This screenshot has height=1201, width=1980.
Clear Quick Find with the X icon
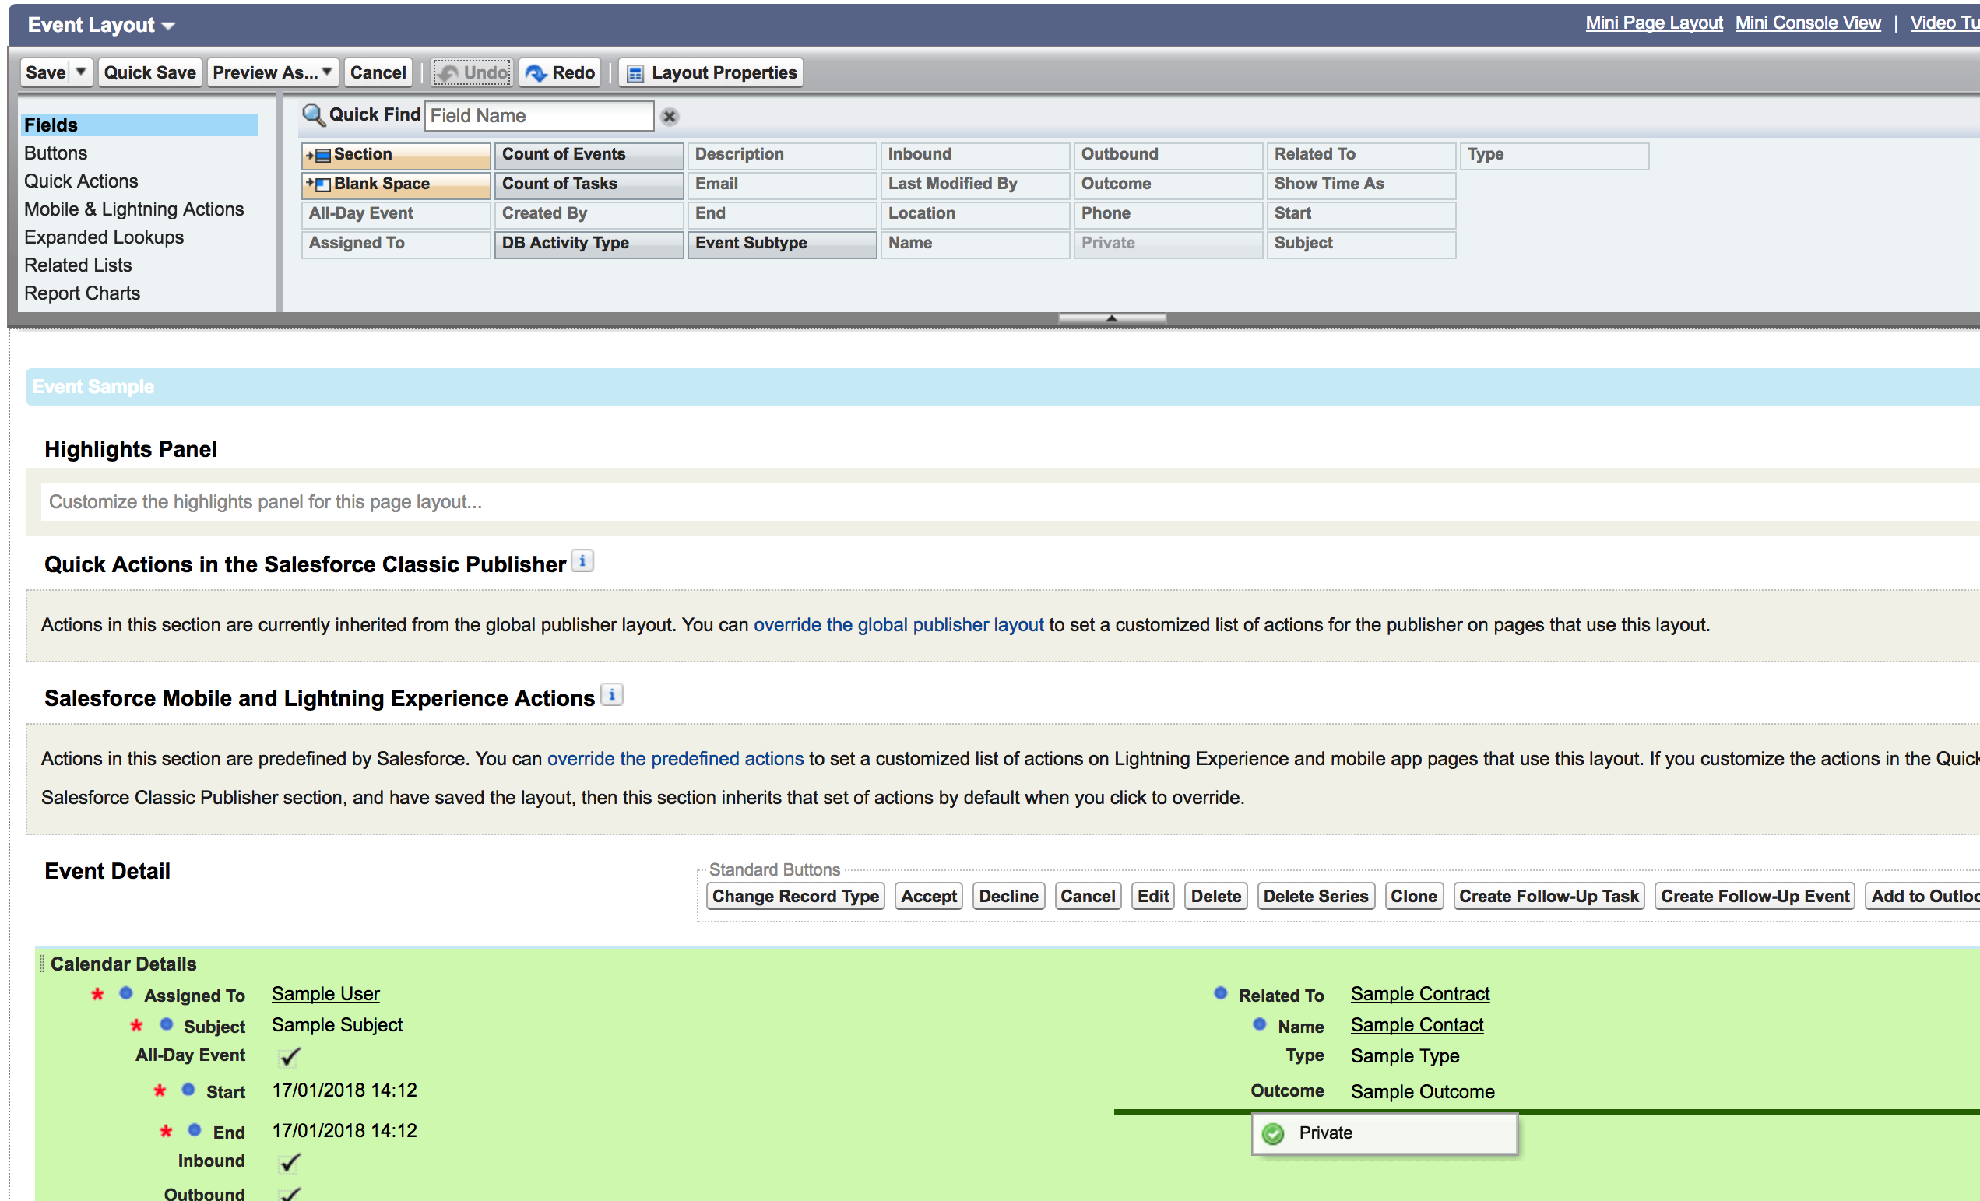[x=670, y=118]
